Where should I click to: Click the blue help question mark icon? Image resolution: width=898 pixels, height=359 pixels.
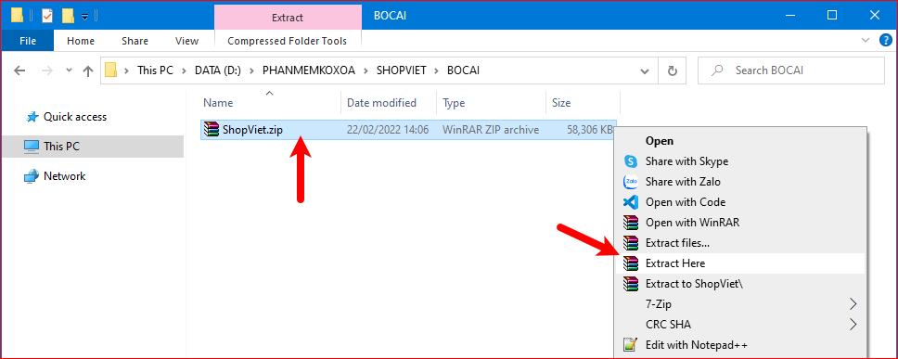(x=885, y=40)
